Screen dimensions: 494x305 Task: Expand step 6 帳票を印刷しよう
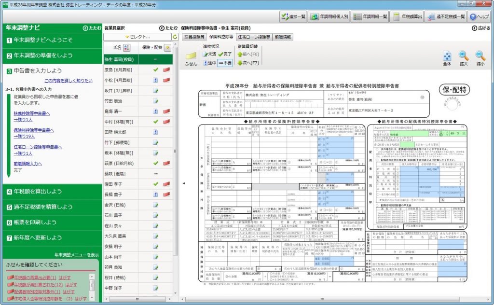click(x=52, y=222)
